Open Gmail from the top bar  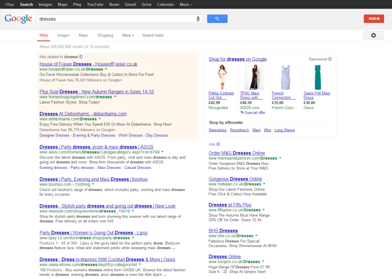coord(130,4)
